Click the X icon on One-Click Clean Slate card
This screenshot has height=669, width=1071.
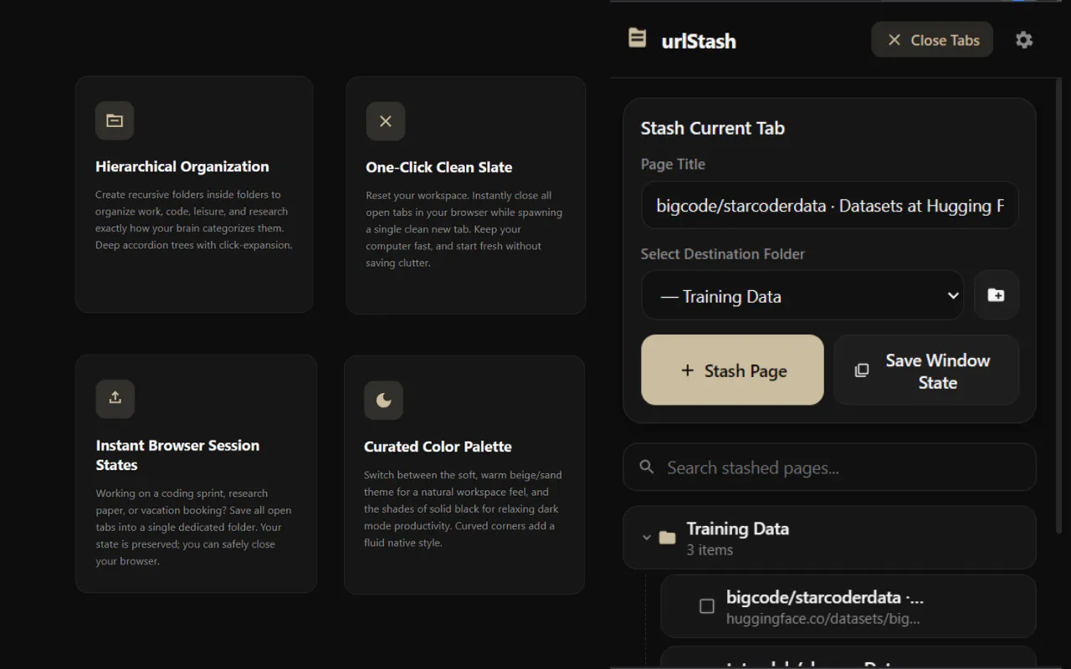pyautogui.click(x=386, y=121)
